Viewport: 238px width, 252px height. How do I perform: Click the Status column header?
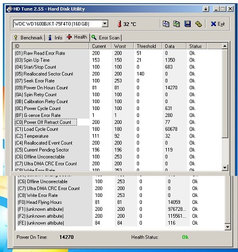(196, 46)
